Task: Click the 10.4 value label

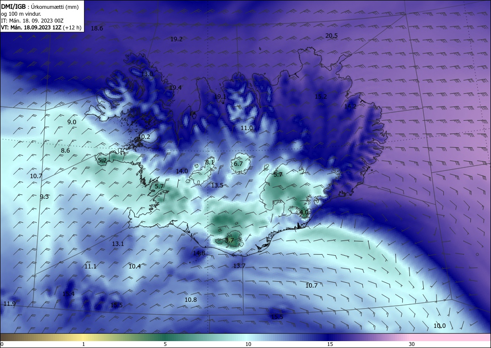Action: pos(135,267)
